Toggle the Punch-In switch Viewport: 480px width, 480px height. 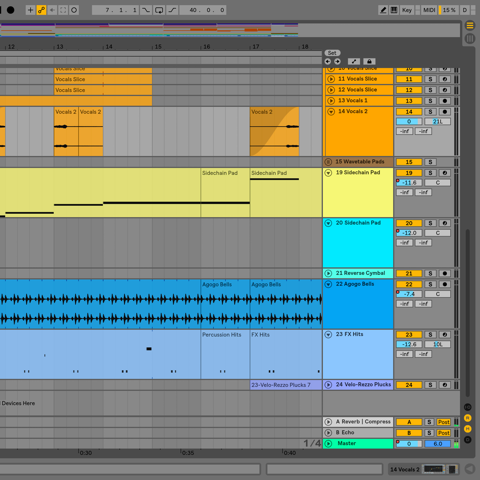[x=146, y=10]
